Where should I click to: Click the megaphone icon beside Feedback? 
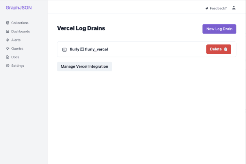click(207, 8)
